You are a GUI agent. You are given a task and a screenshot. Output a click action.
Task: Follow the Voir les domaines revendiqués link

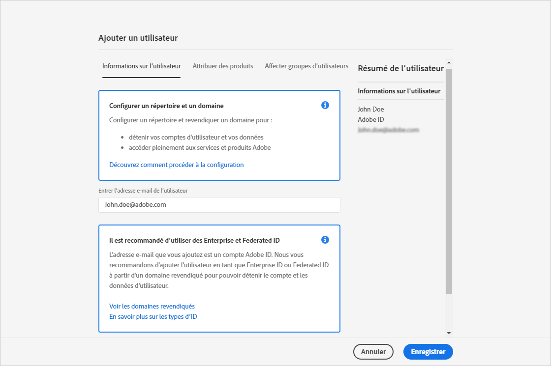tap(152, 306)
